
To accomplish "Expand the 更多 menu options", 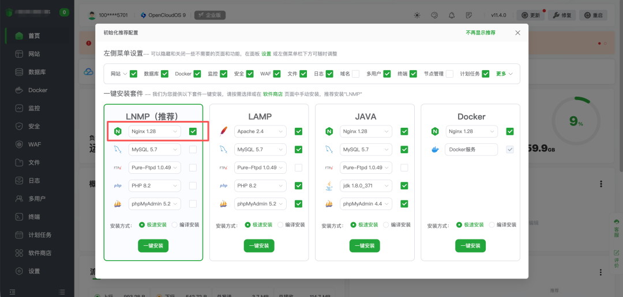I will [x=504, y=74].
